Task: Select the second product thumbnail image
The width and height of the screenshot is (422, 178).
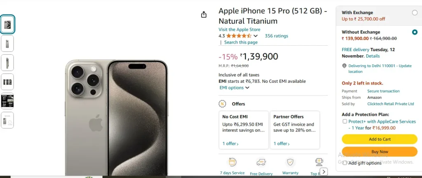Action: [7, 44]
